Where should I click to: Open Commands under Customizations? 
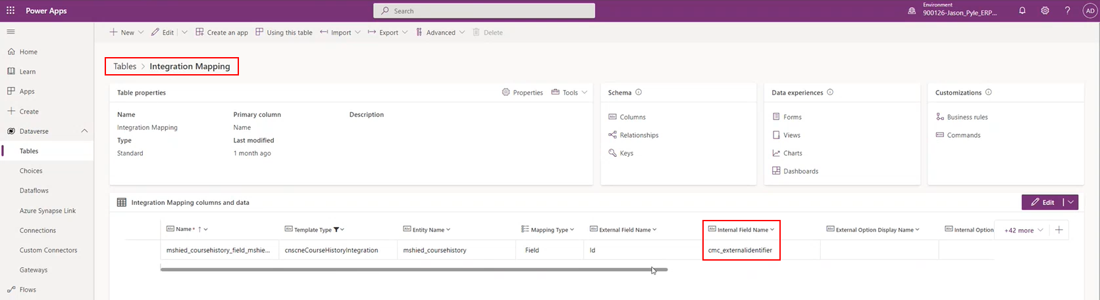(958, 135)
